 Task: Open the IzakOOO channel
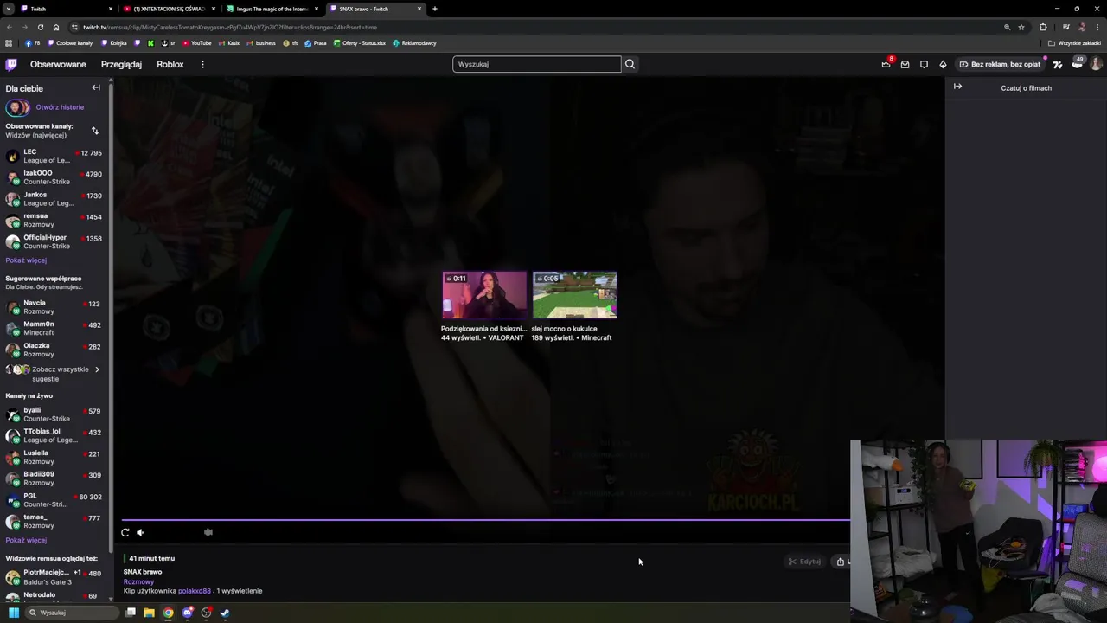(54, 177)
